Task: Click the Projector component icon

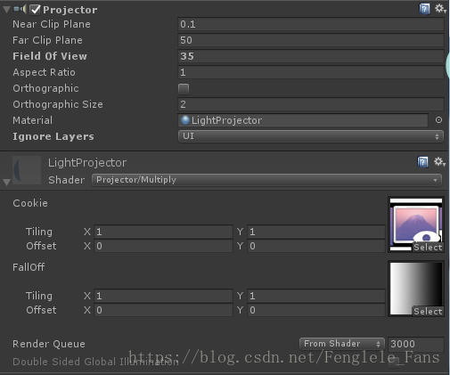Action: 20,9
